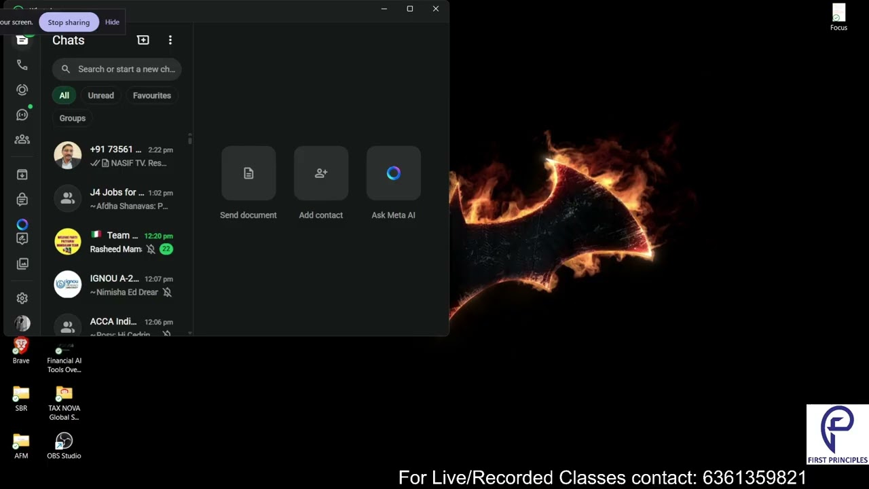Click the muted bell icon in IGNOU chat
Image resolution: width=869 pixels, height=489 pixels.
(167, 292)
